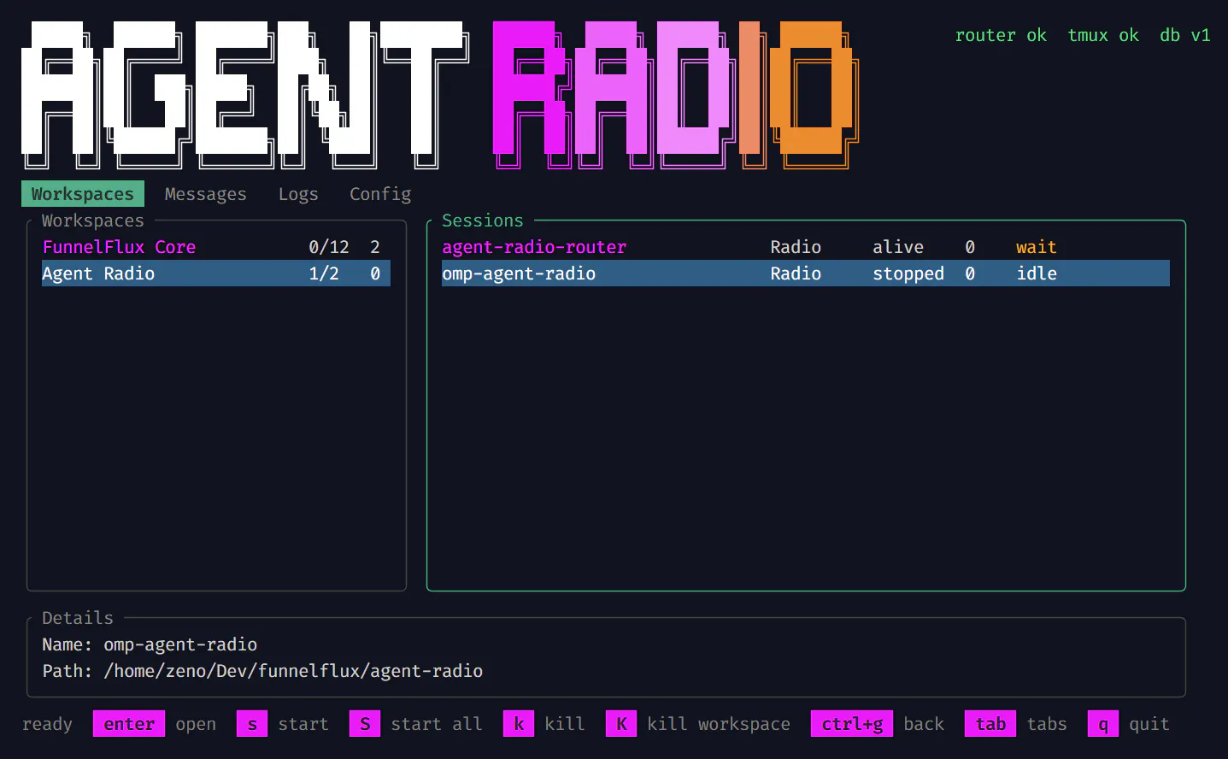Click the Name: omp-agent-radio detail line
The width and height of the screenshot is (1228, 759).
(x=150, y=644)
